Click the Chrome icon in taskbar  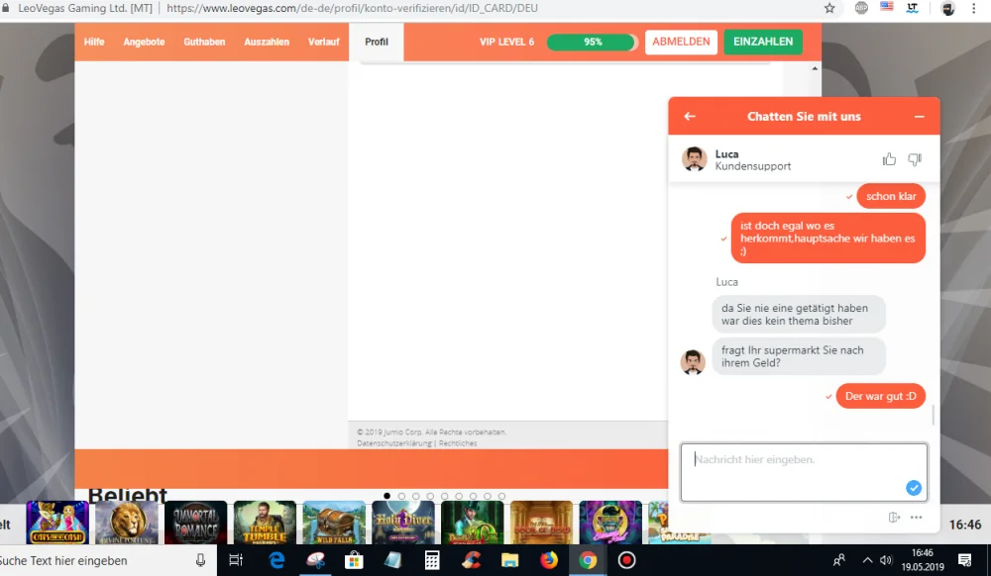587,560
